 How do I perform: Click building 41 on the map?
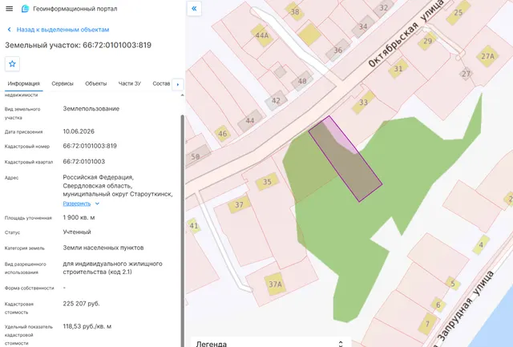pyautogui.click(x=194, y=226)
